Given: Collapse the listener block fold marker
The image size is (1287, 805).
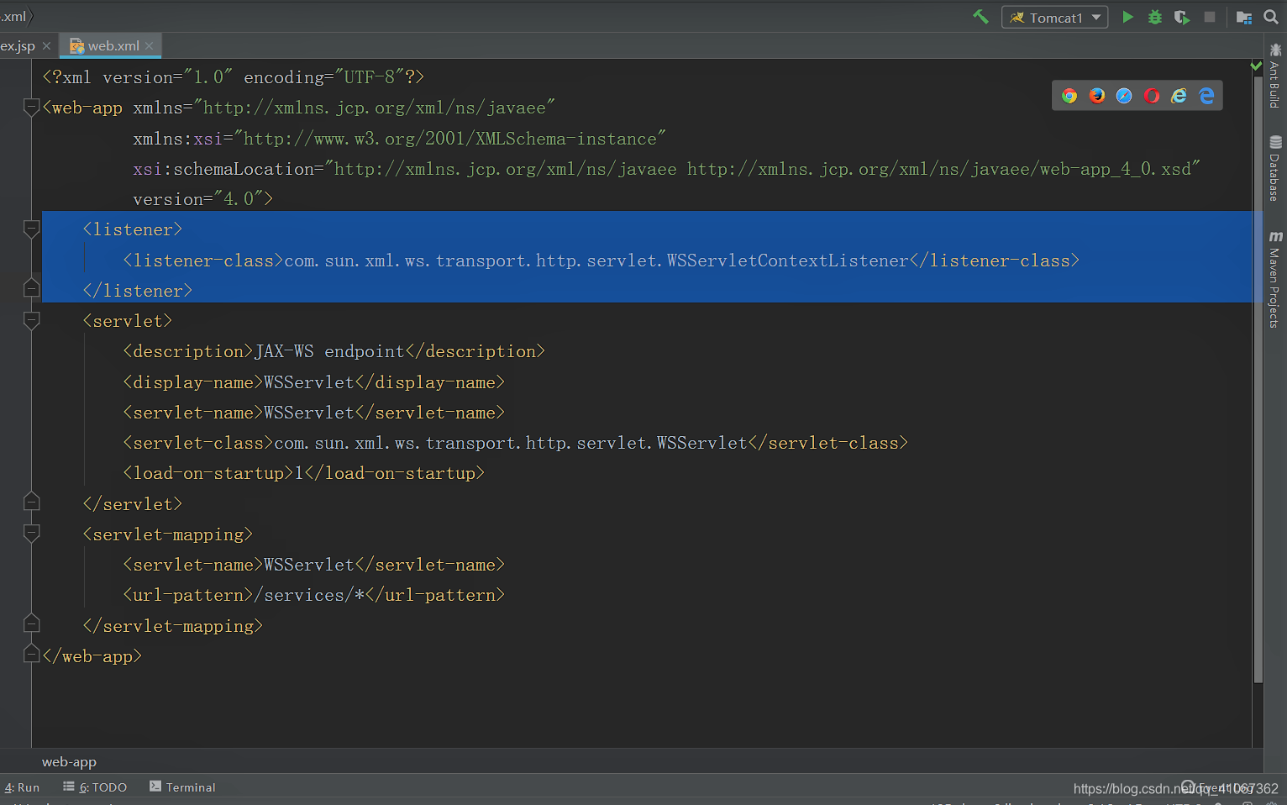Looking at the screenshot, I should pyautogui.click(x=31, y=229).
